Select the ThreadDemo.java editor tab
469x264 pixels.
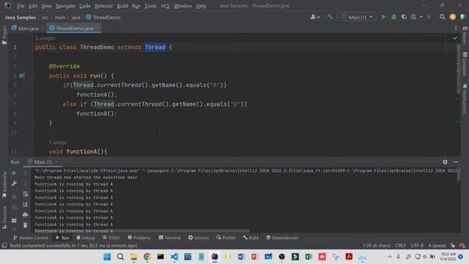pos(74,28)
